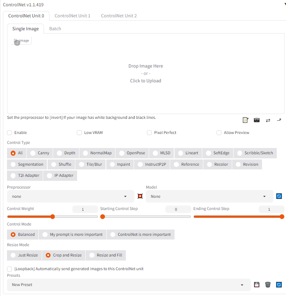Open the Model dropdown
Viewport: 286px width, 296px height.
[210, 196]
